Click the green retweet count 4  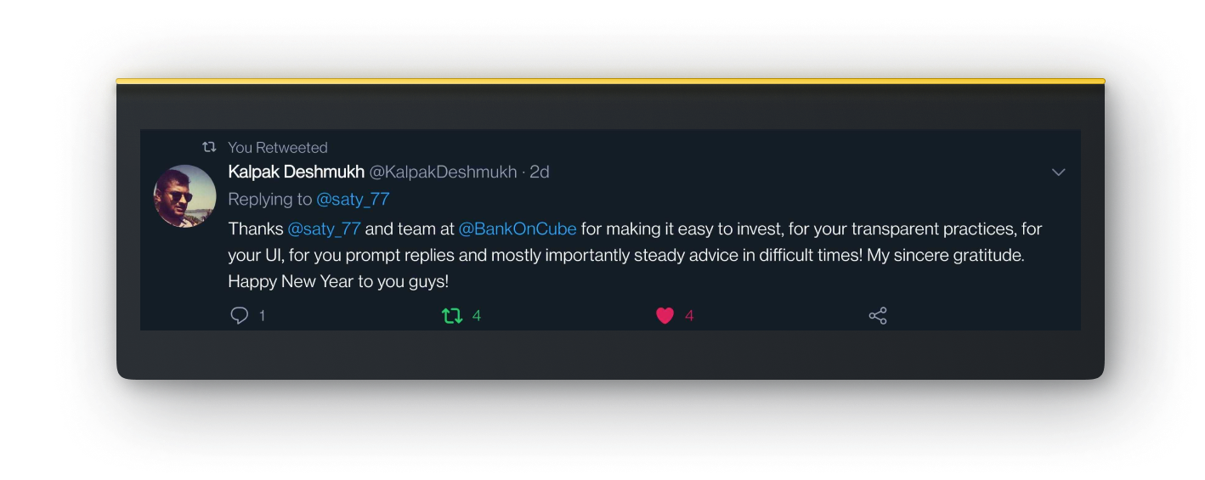(477, 316)
